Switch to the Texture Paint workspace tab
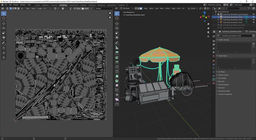This screenshot has width=256, height=140. pos(73,5)
